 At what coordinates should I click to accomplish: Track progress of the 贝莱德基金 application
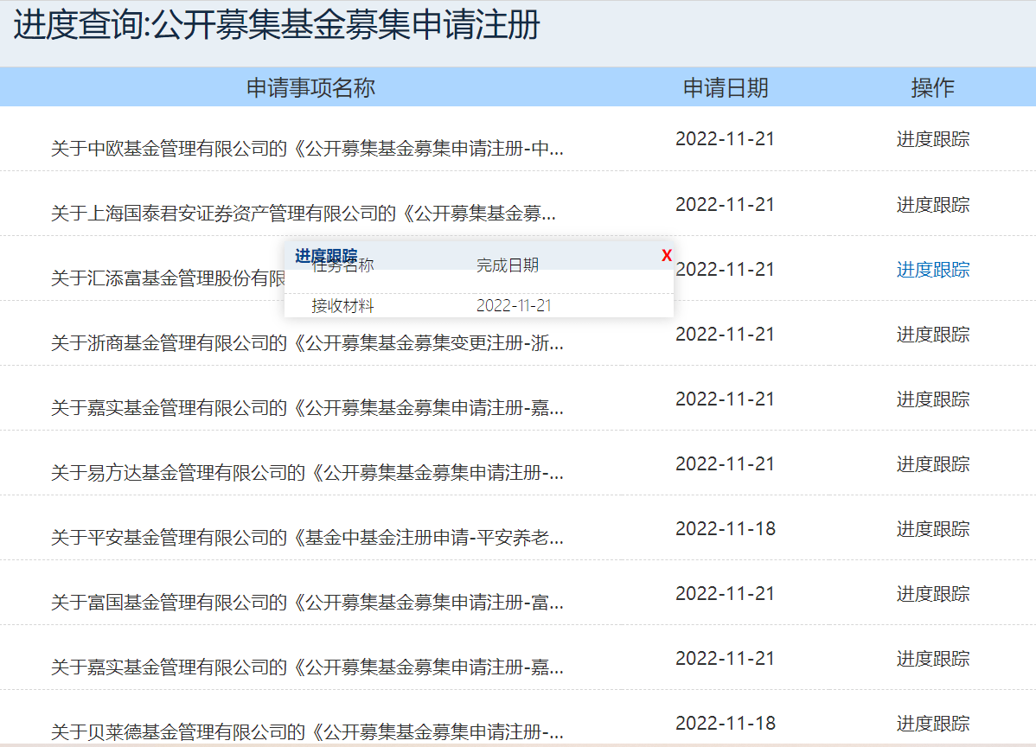pos(932,724)
